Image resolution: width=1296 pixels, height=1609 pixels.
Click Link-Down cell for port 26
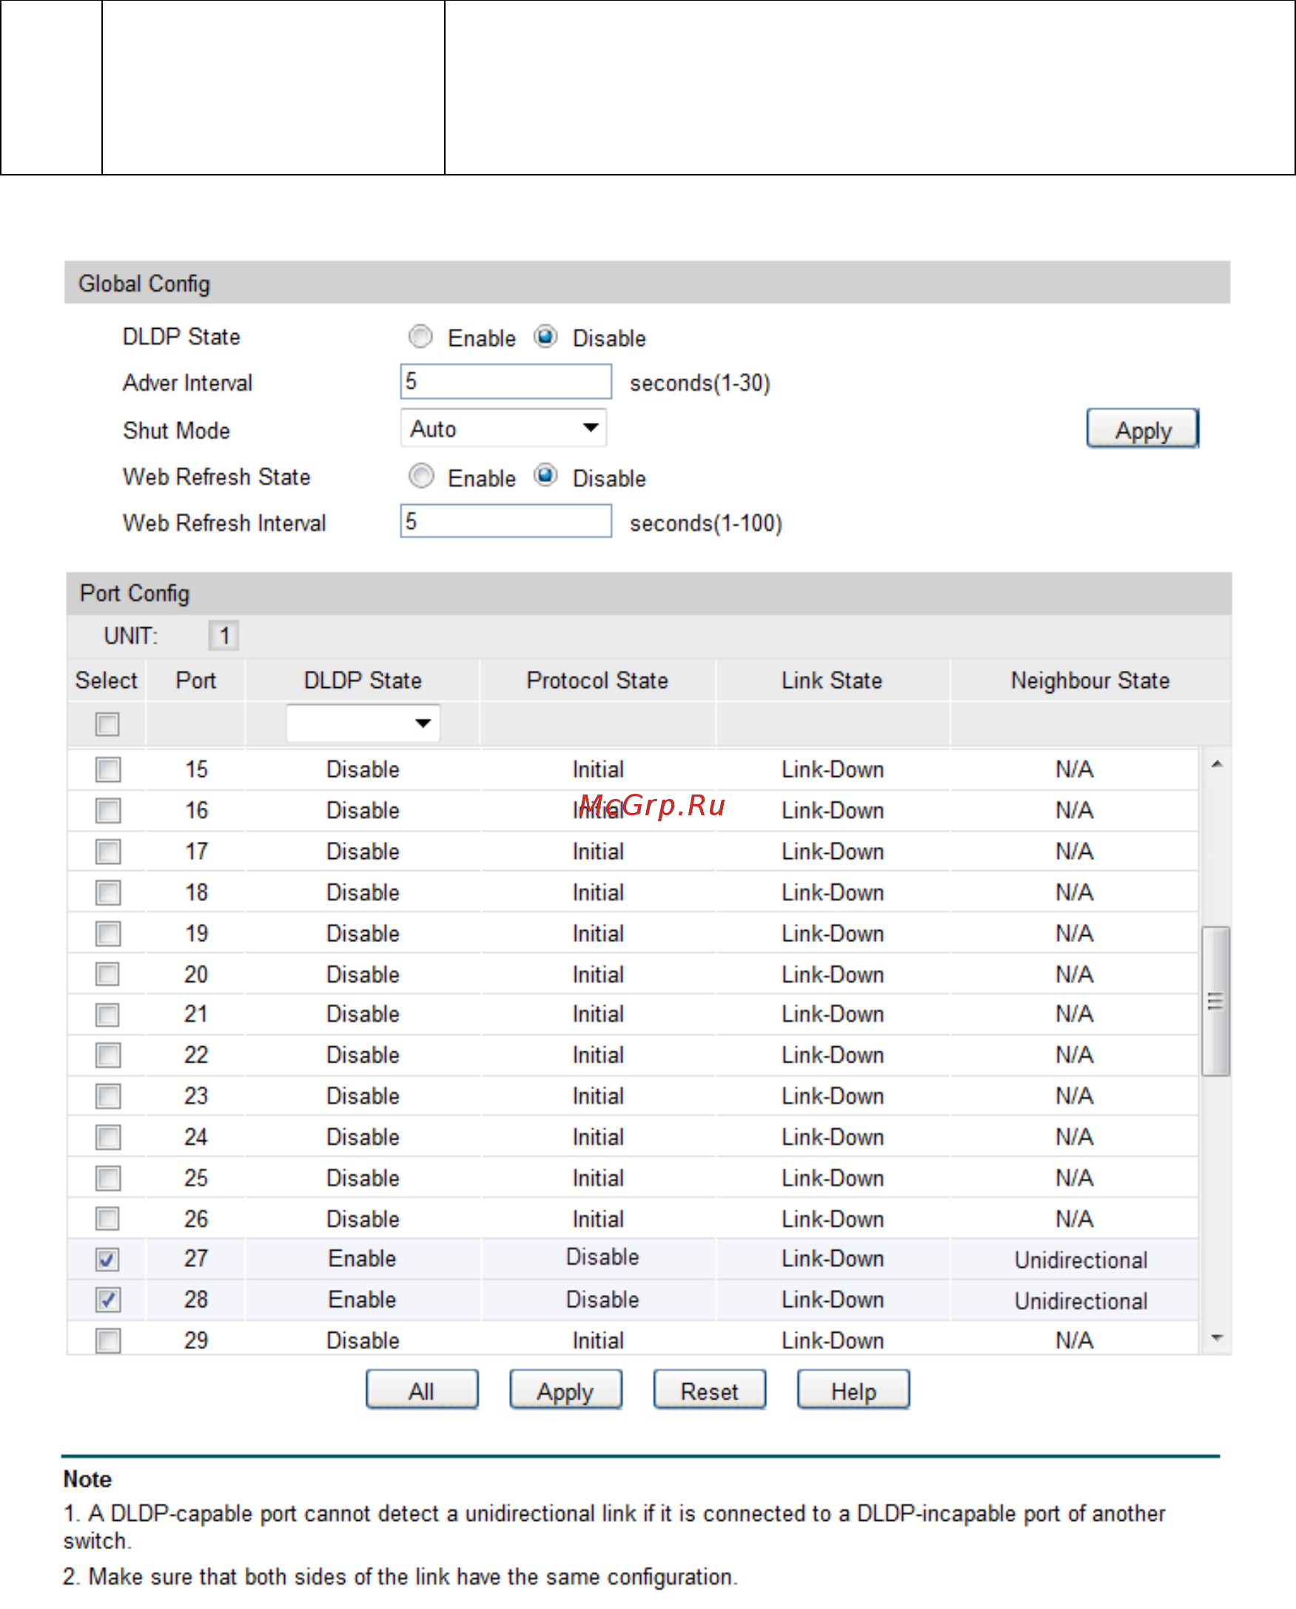pos(833,1220)
